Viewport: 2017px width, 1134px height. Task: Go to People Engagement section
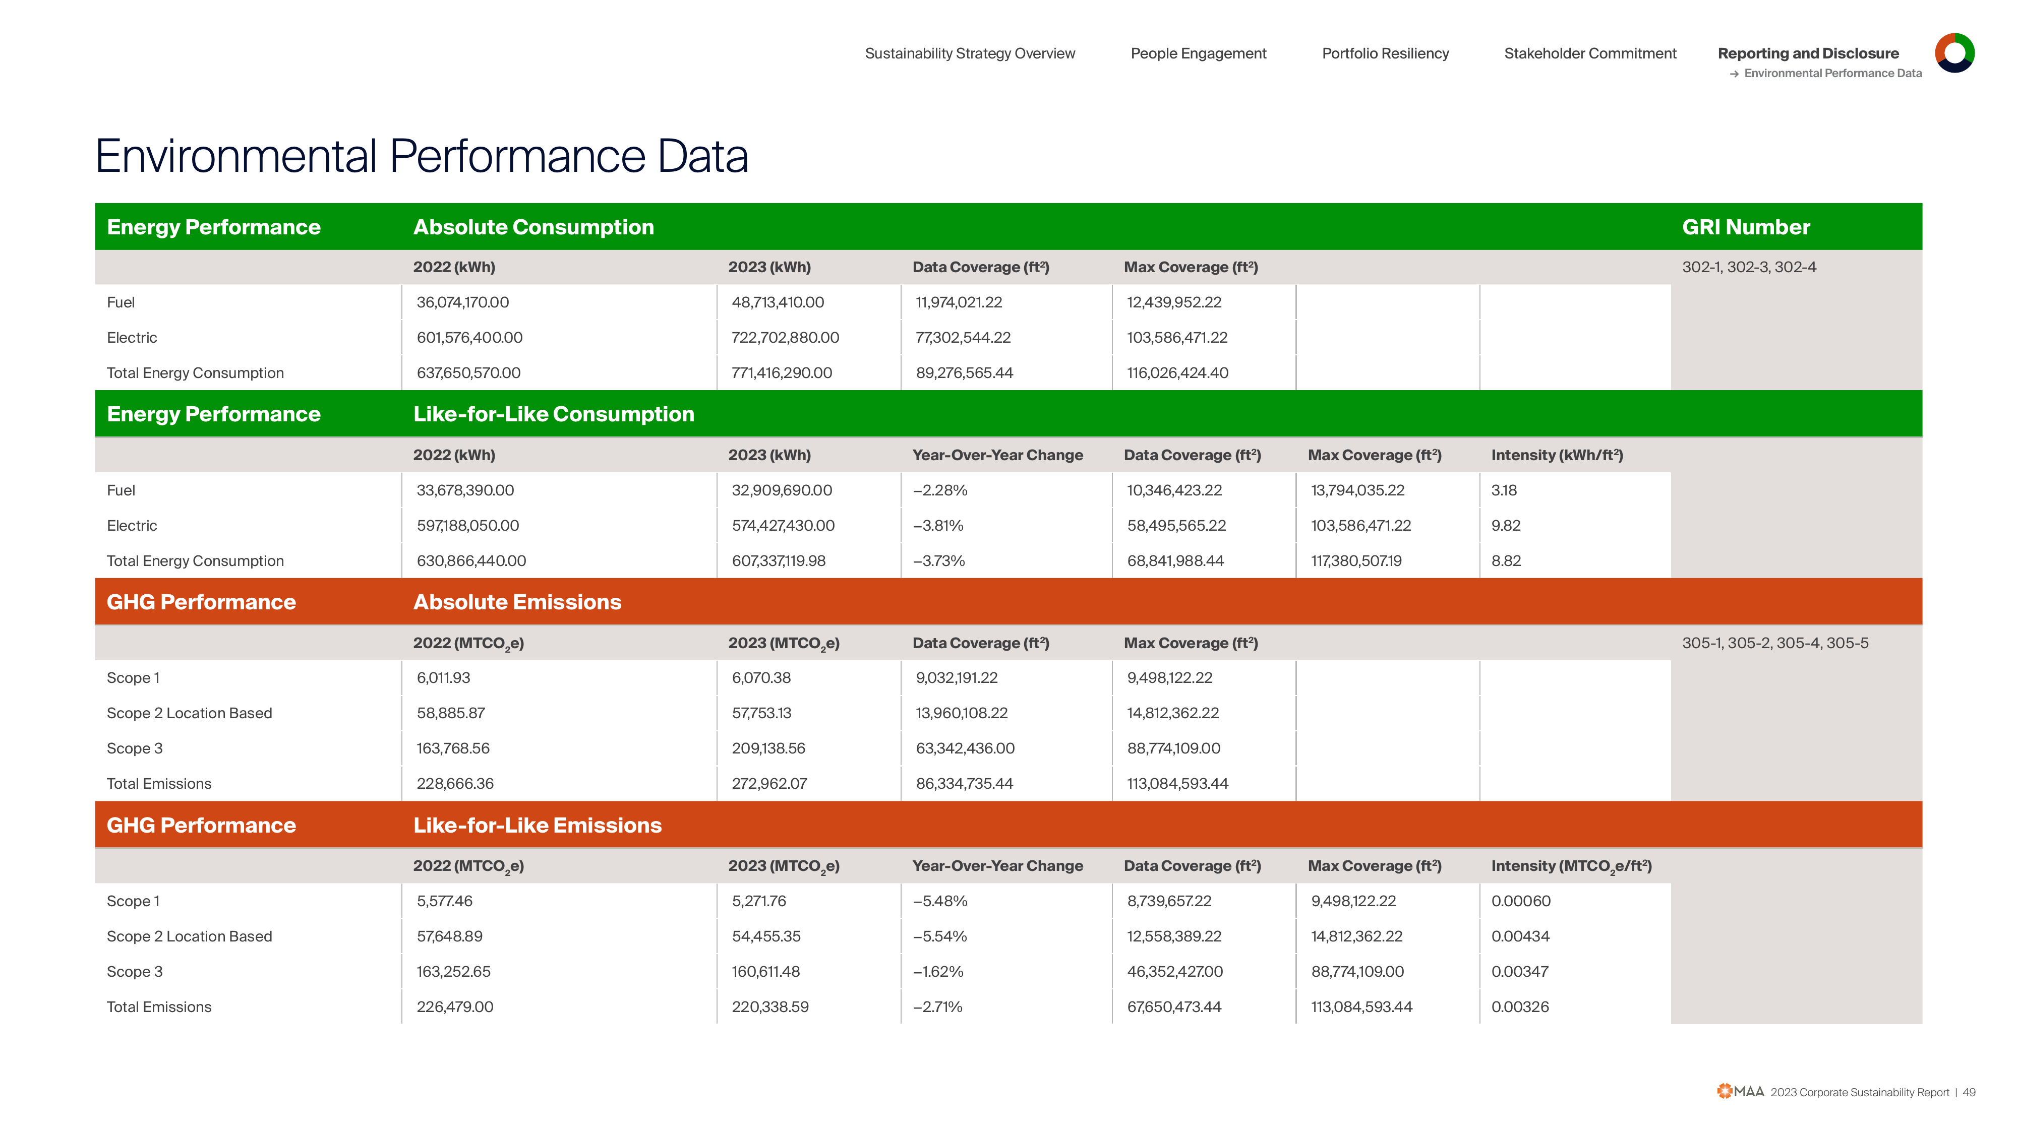pos(1198,53)
